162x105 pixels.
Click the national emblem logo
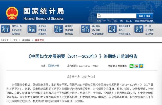point(12,13)
